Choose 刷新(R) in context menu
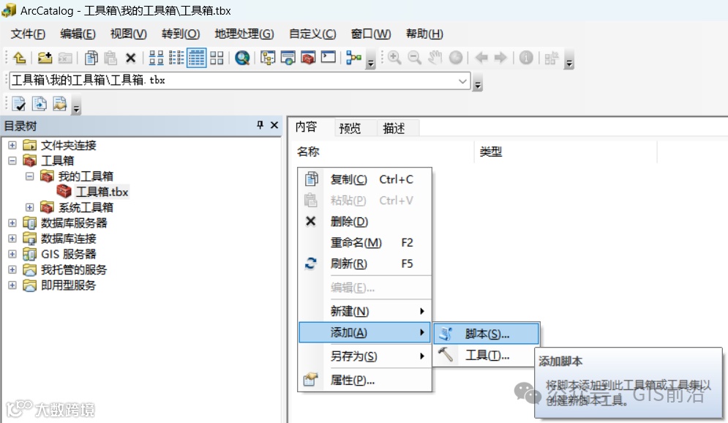728x423 pixels. 365,263
